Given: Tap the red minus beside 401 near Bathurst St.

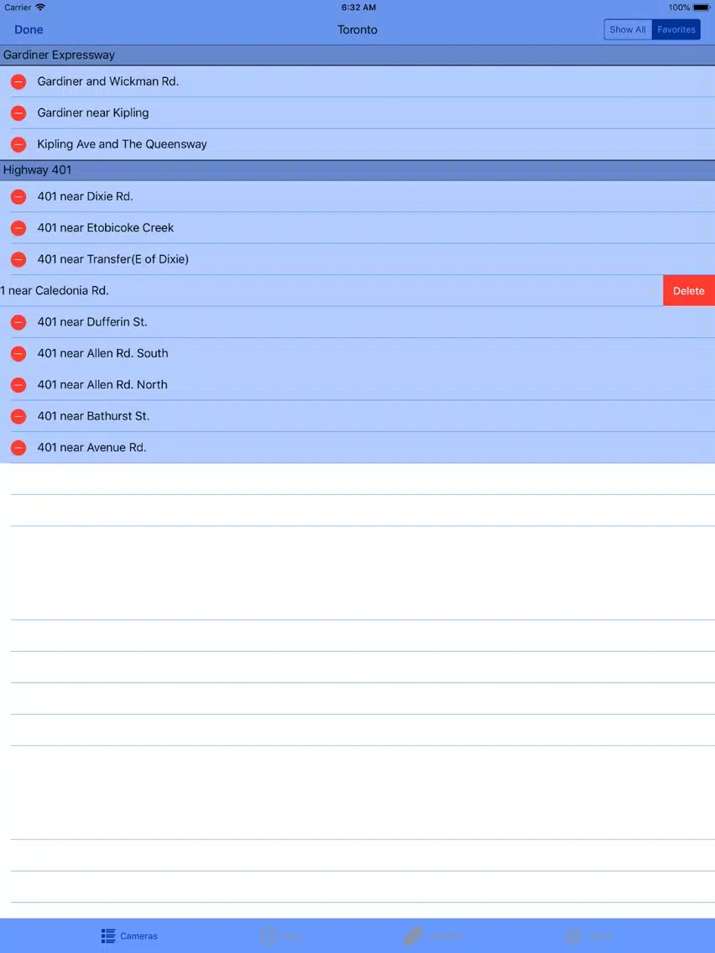Looking at the screenshot, I should [18, 417].
